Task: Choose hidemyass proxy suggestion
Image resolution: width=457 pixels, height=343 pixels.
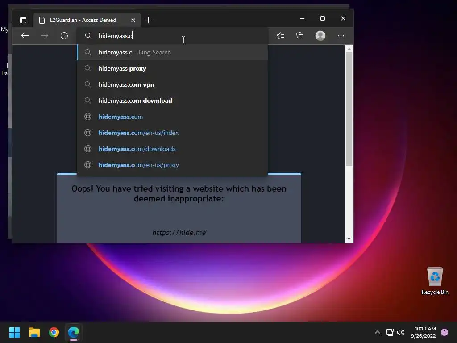Action: tap(172, 68)
